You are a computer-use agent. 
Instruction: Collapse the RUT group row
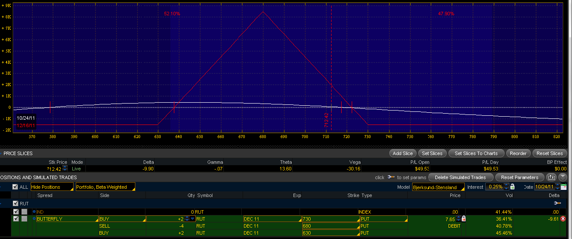(1, 203)
